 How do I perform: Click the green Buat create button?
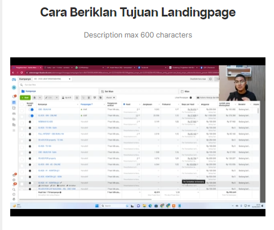(x=25, y=98)
